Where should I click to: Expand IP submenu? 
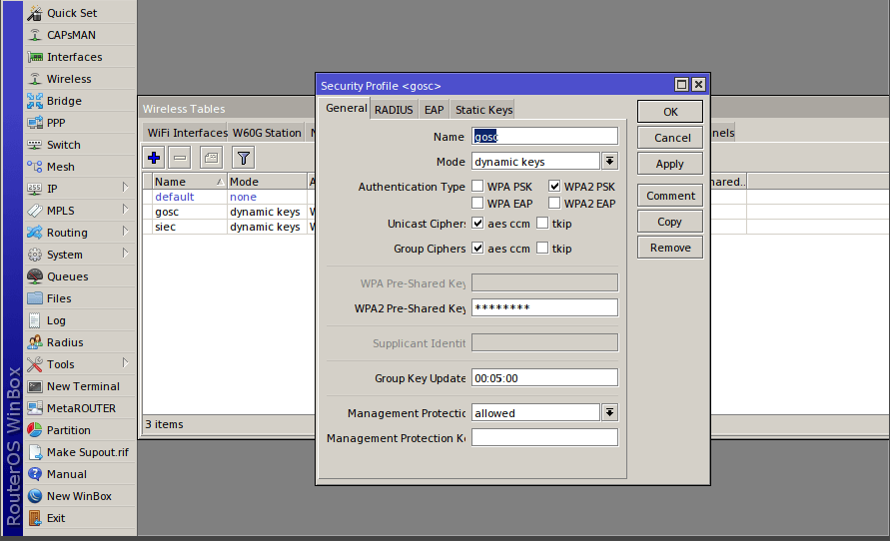[126, 187]
